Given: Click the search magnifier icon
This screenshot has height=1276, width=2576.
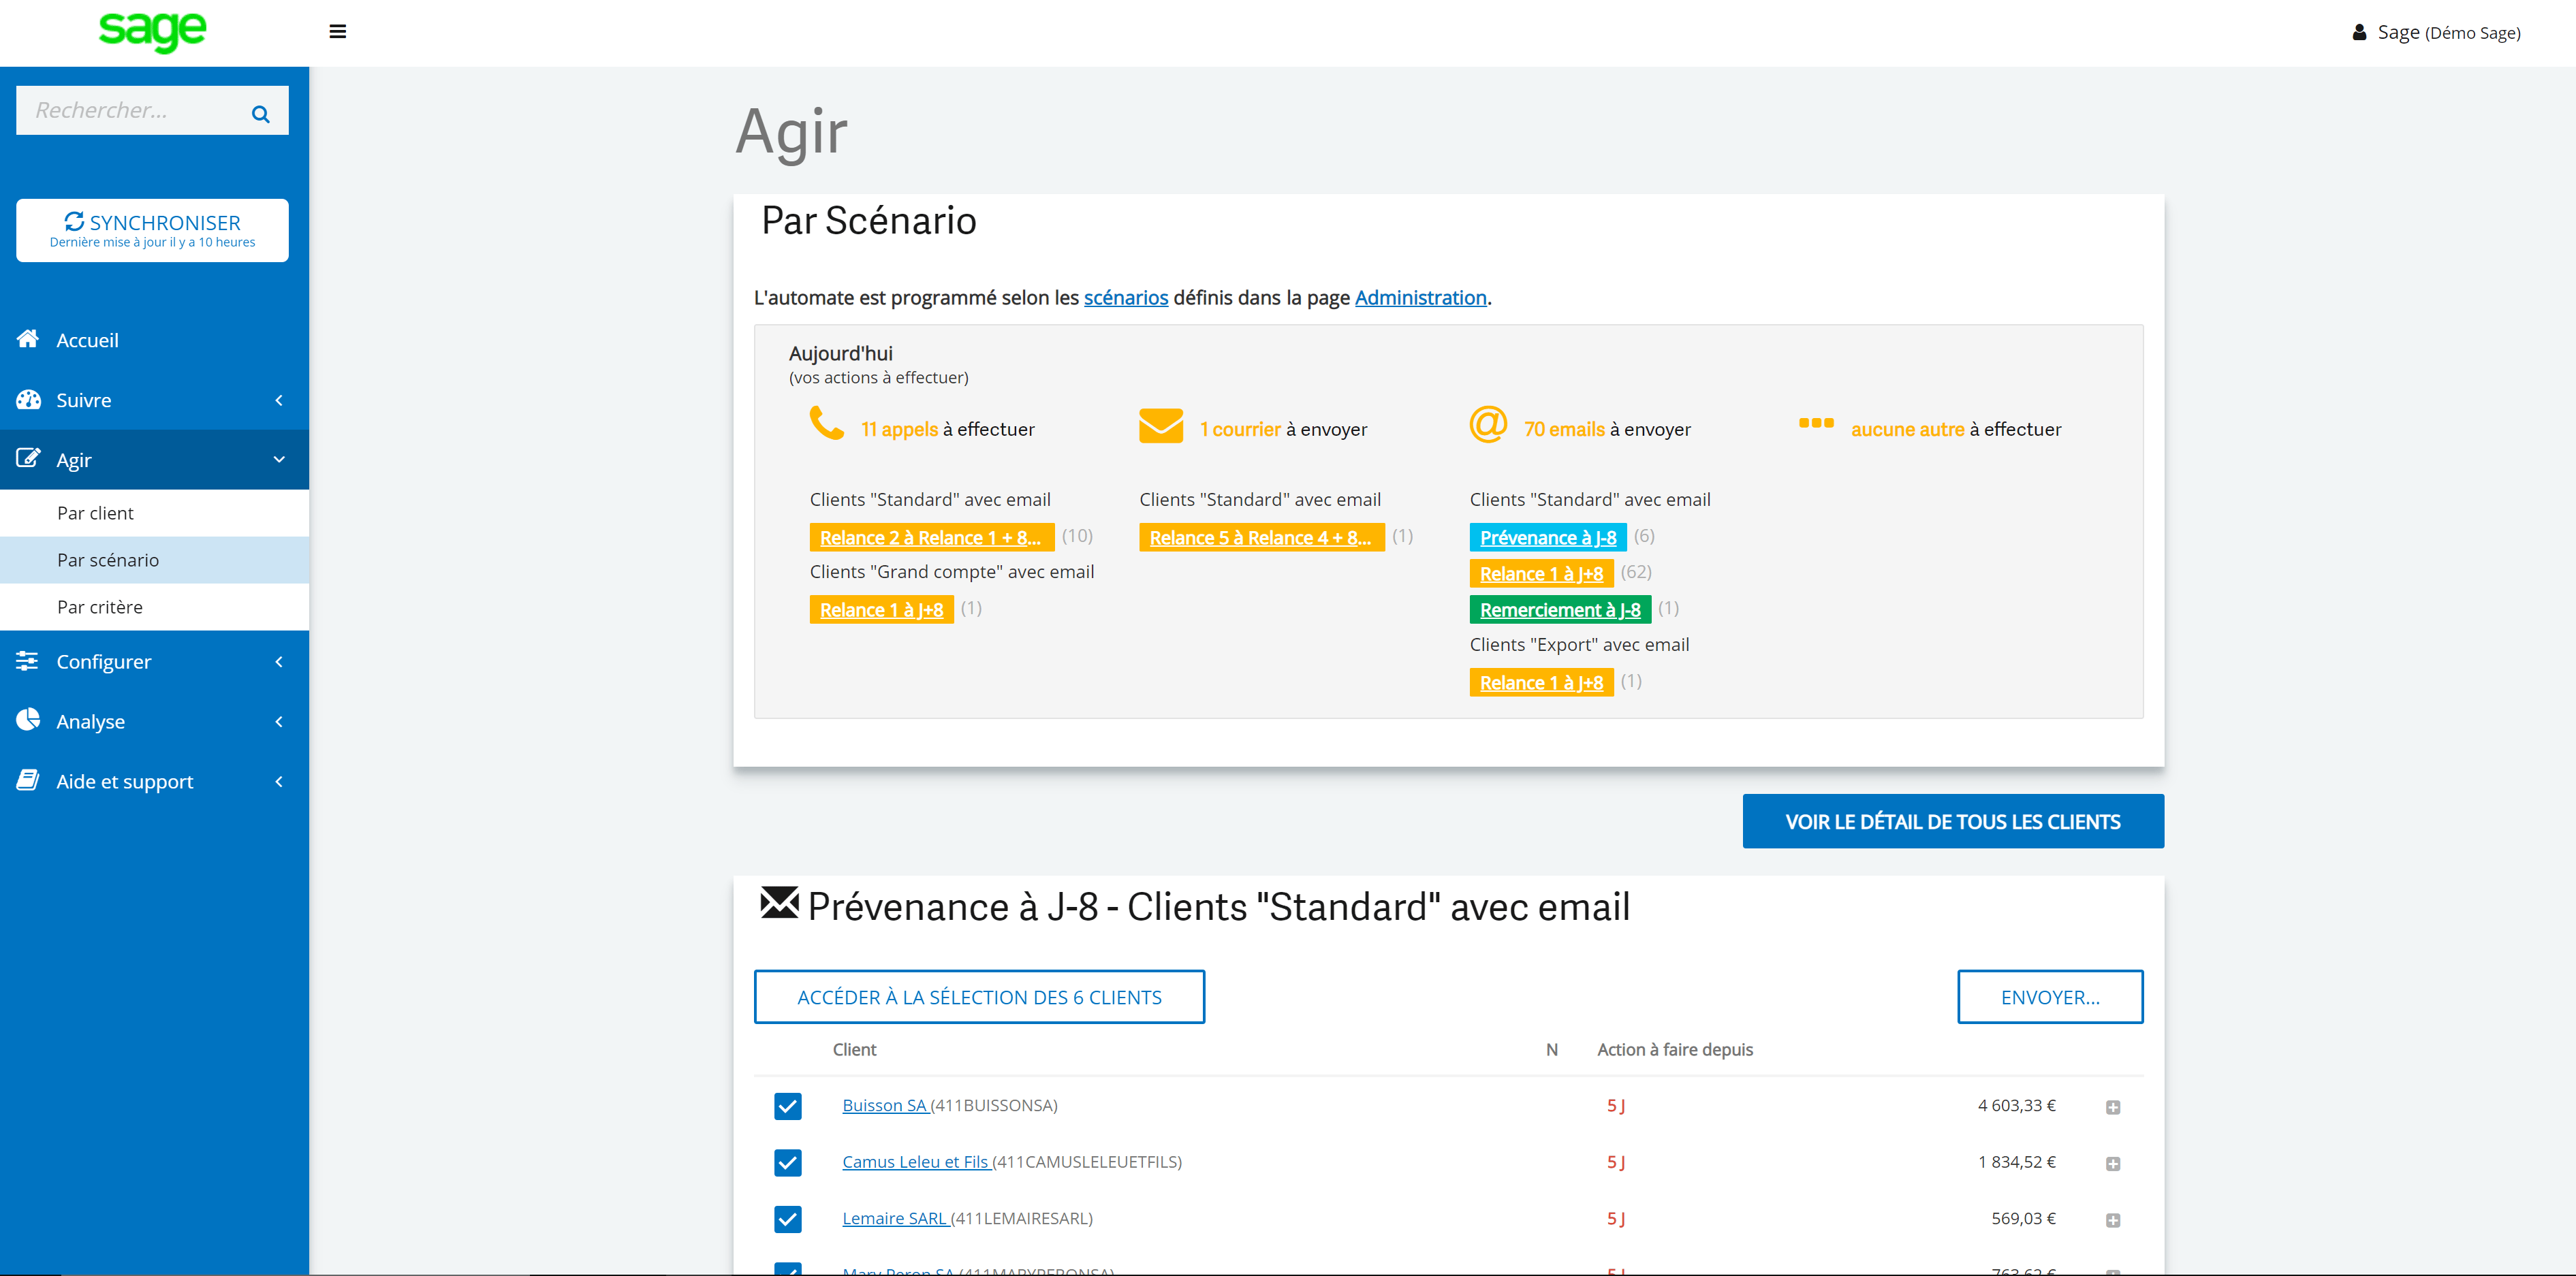Looking at the screenshot, I should [x=260, y=114].
